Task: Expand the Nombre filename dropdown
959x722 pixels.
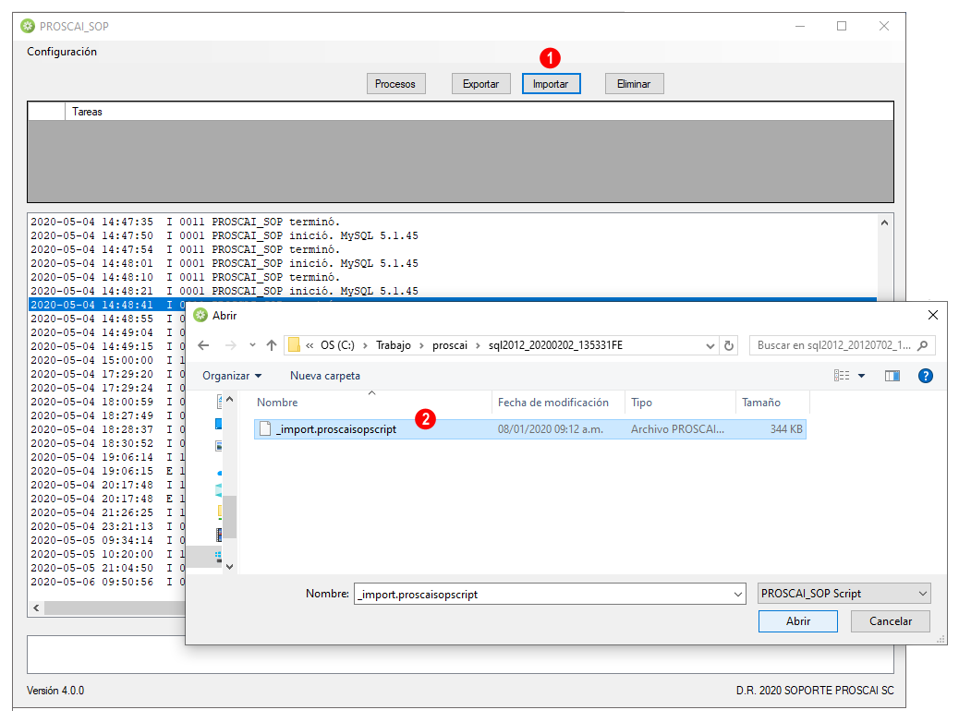Action: (x=738, y=595)
